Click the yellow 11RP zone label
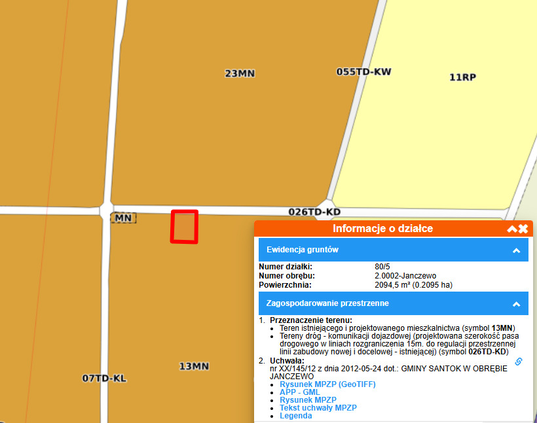The width and height of the screenshot is (537, 423). pos(462,77)
